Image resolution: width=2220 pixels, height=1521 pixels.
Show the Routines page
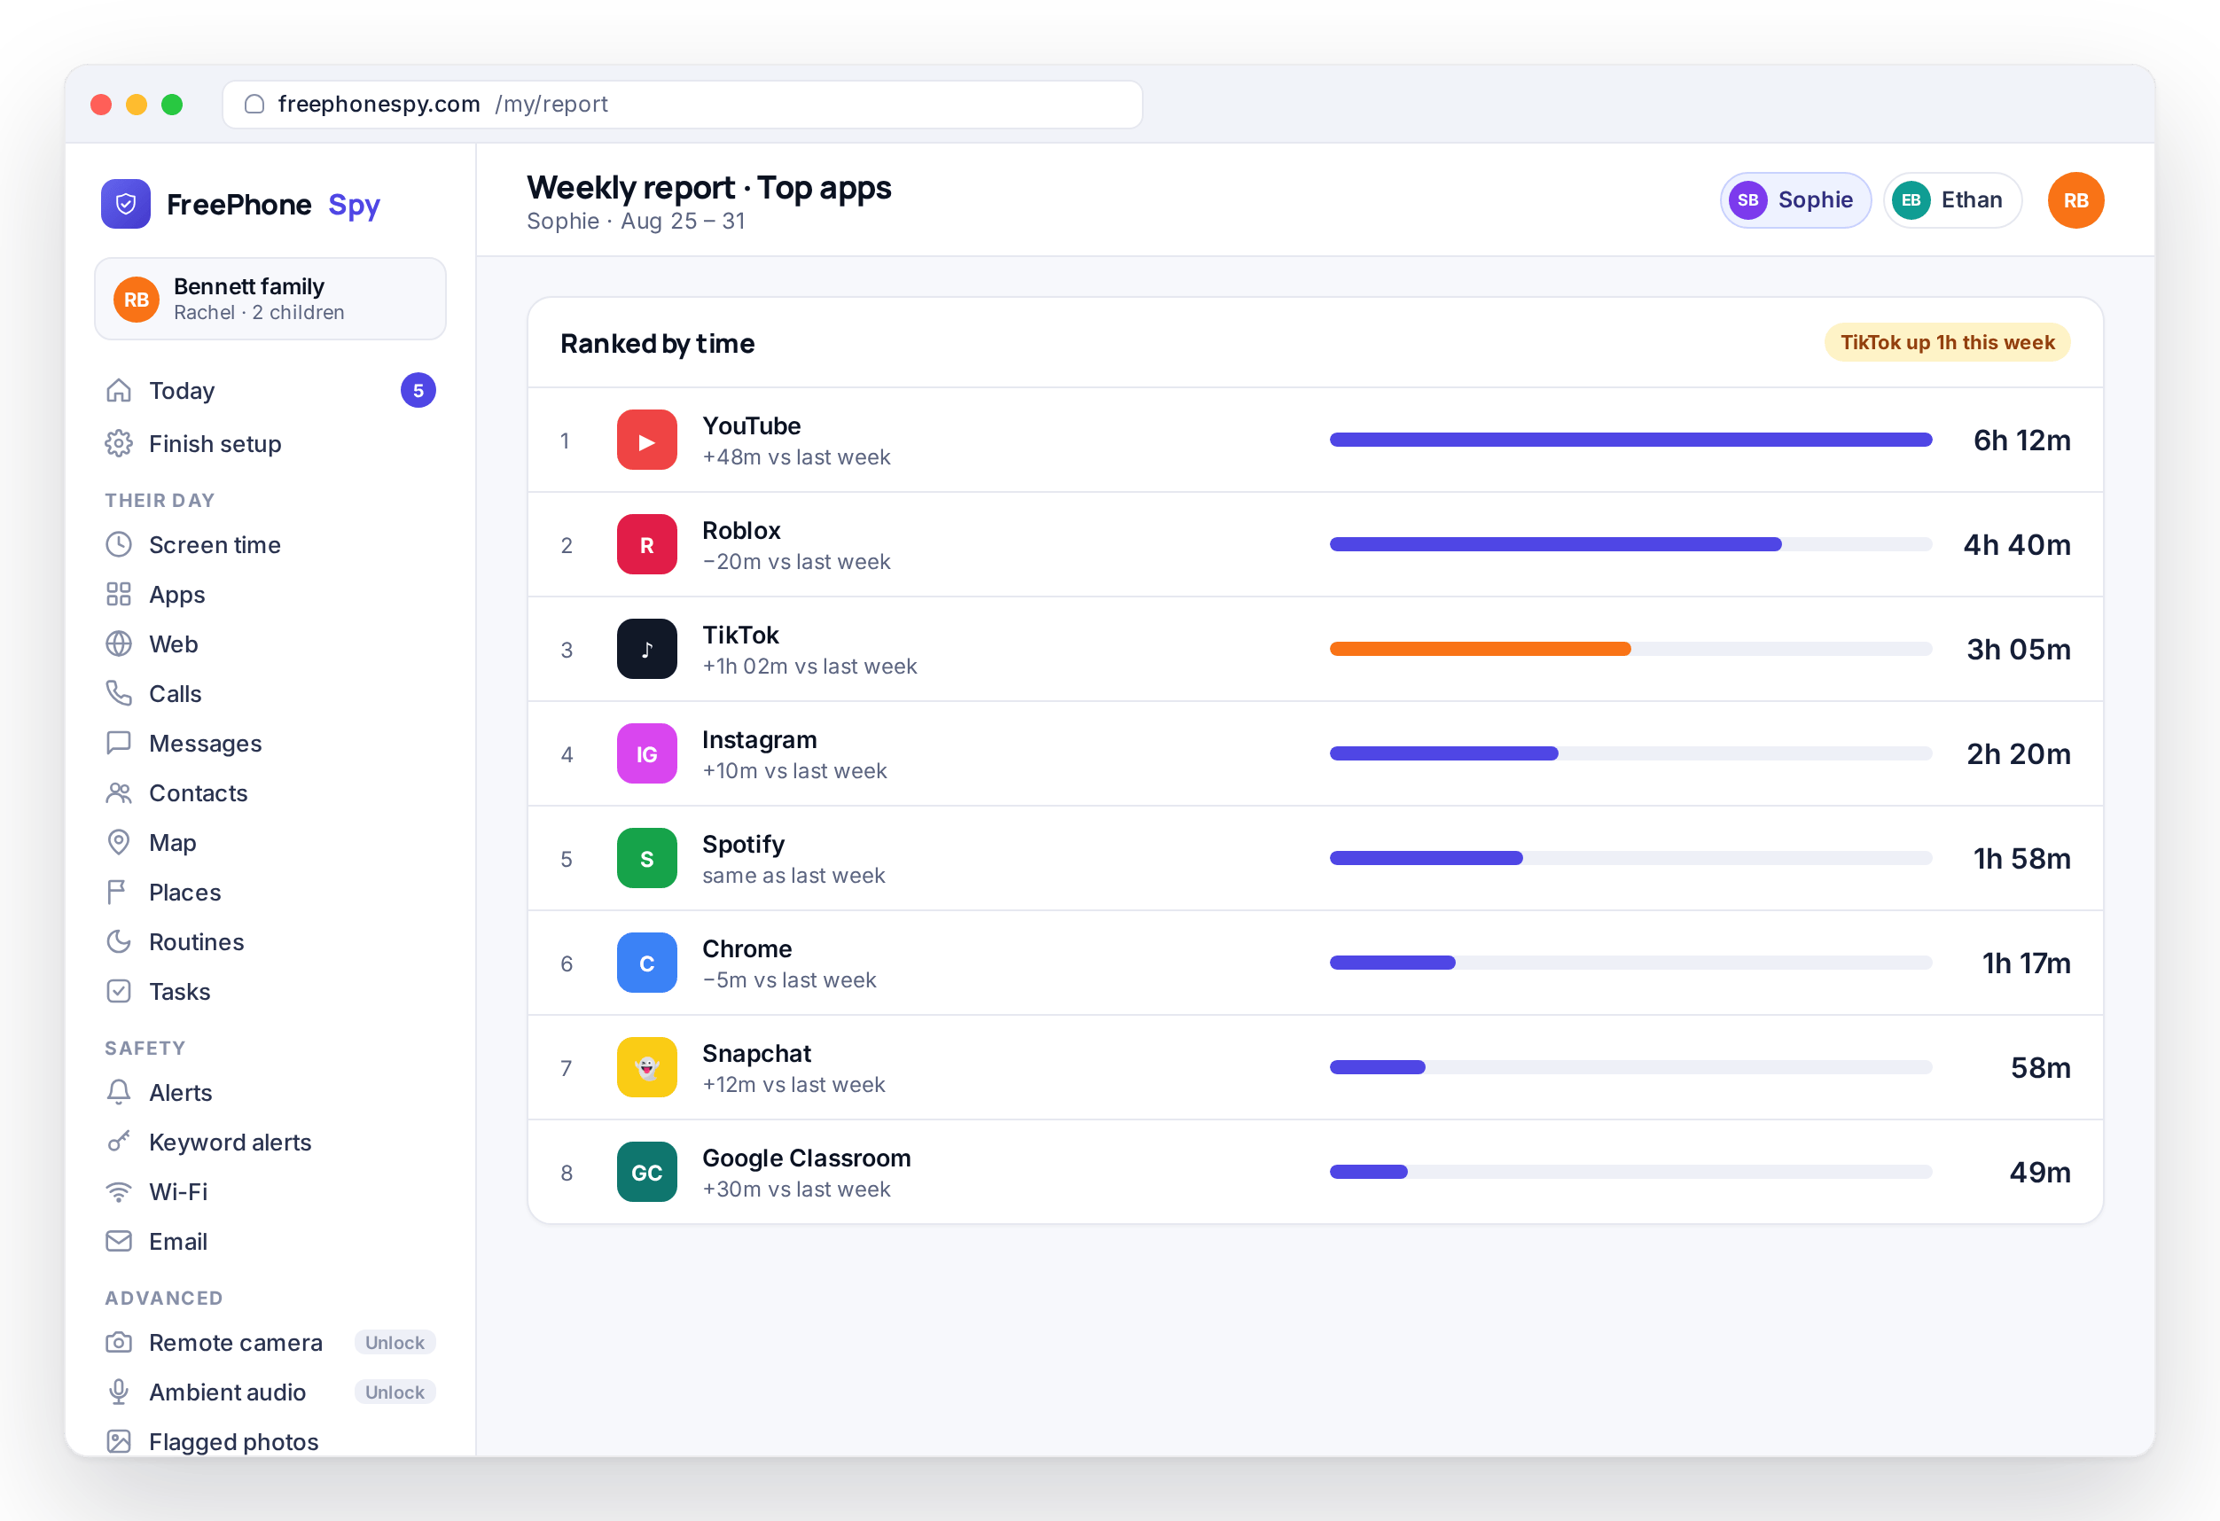coord(270,942)
